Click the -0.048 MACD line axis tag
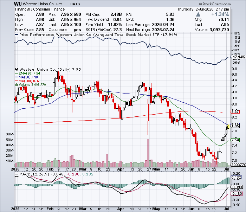Image resolution: width=246 pixels, height=212 pixels. (x=237, y=187)
